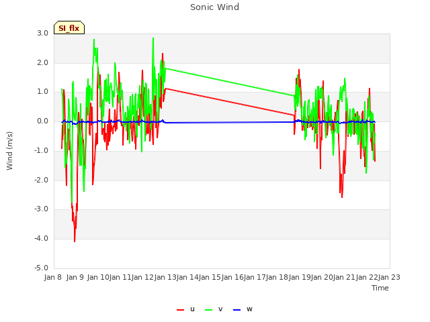Image resolution: width=430 pixels, height=322 pixels.
Task: Click the green v legend color marker
Action: click(209, 310)
